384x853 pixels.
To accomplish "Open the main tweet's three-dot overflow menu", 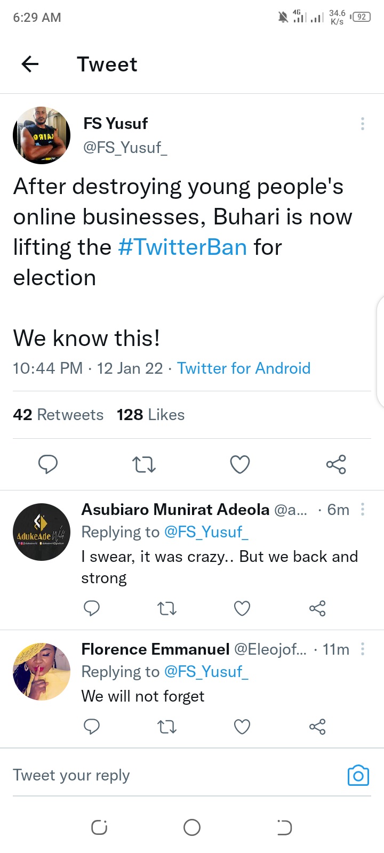I will point(363,124).
